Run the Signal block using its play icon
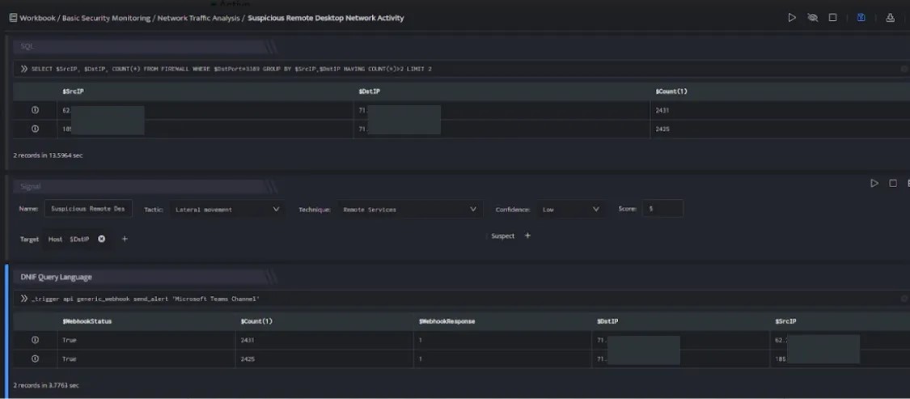The height and width of the screenshot is (399, 910). click(x=874, y=184)
